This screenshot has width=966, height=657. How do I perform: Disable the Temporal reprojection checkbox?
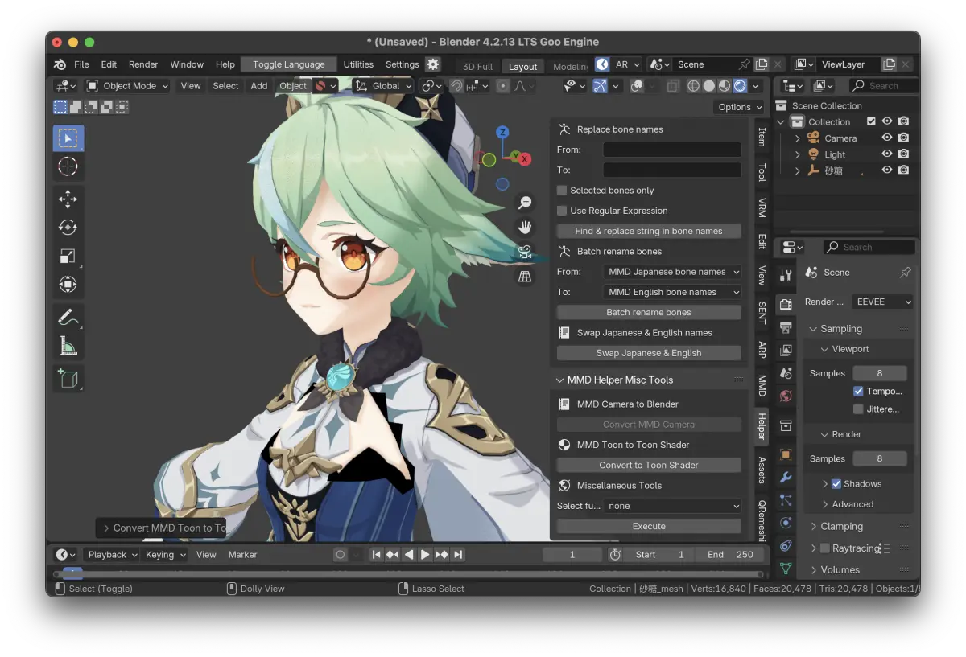(858, 391)
